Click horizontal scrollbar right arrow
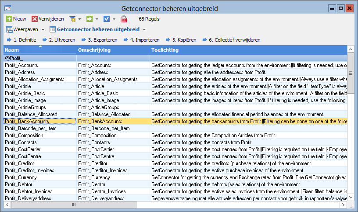Screen dimensions: 358x212 coord(343,205)
